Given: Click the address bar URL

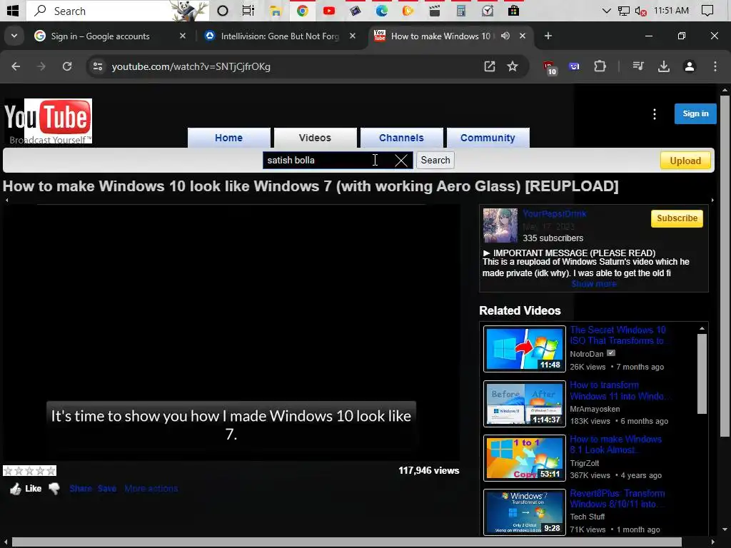Looking at the screenshot, I should (x=191, y=66).
